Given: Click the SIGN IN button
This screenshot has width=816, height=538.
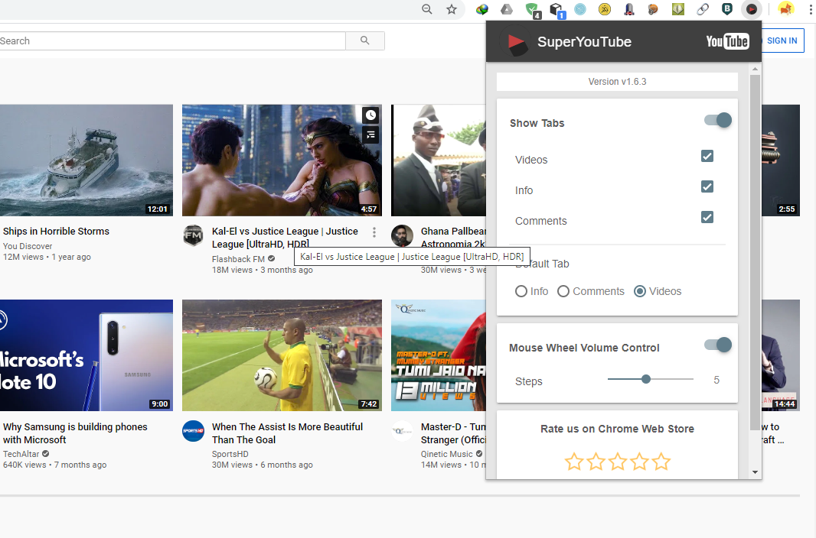Looking at the screenshot, I should click(x=782, y=41).
